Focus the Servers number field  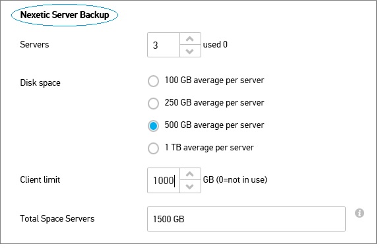pyautogui.click(x=164, y=45)
